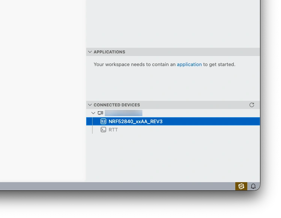This screenshot has height=218, width=281.
Task: Click the 52 chip icon beside NRF52840
Action: [x=103, y=121]
